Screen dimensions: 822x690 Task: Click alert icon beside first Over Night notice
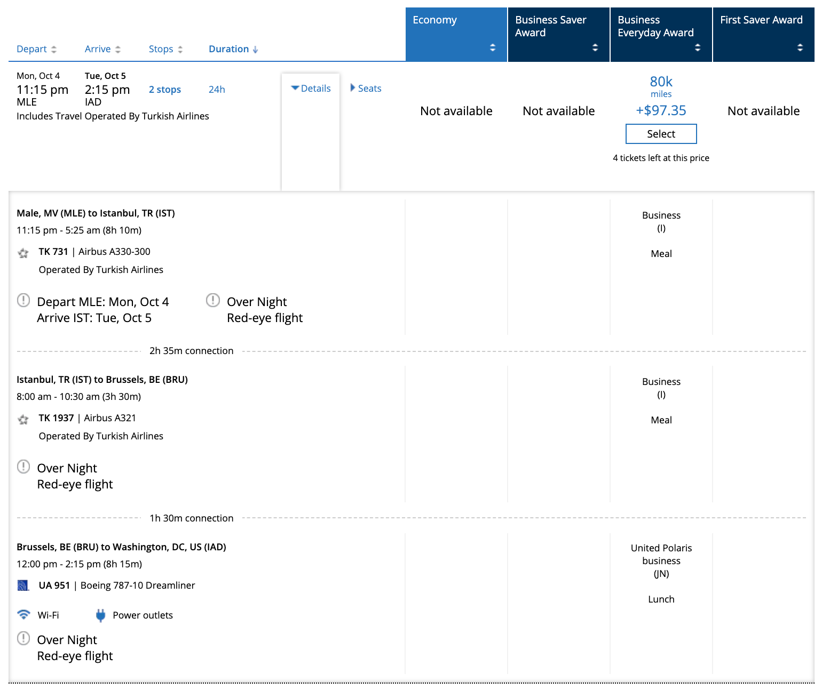[x=213, y=300]
